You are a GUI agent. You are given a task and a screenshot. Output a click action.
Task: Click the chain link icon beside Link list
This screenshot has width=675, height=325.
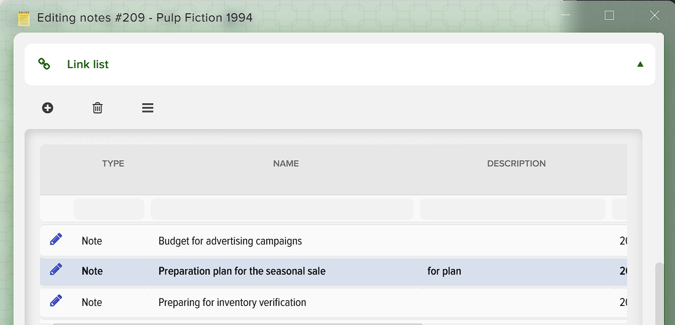(x=44, y=64)
